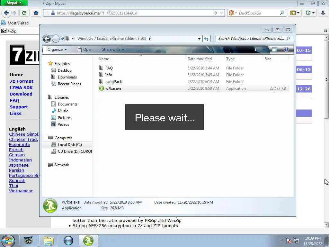
Task: Open Support link on 7-Zip page
Action: point(19,107)
